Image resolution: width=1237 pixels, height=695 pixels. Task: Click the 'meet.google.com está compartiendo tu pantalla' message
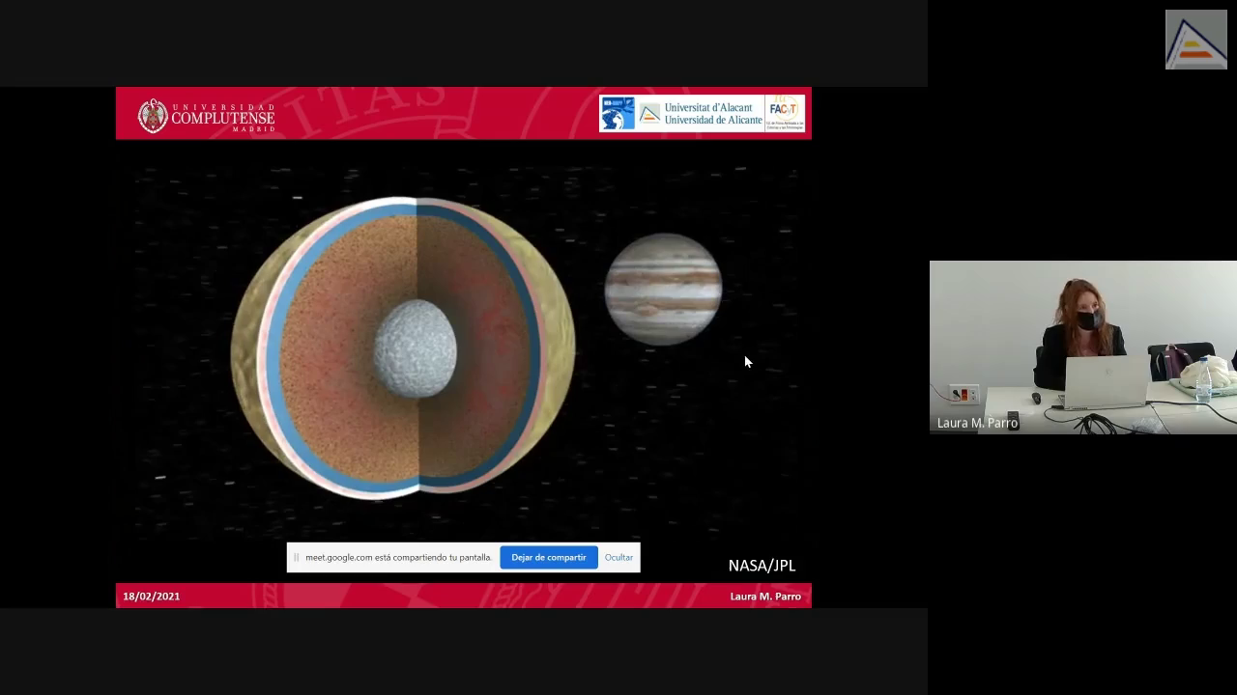tap(398, 558)
